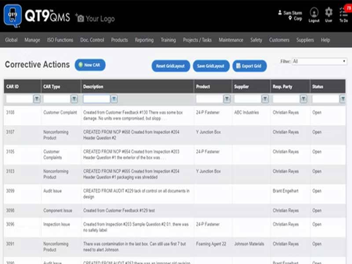Click the CAR ID filter input field
352x264 pixels.
pyautogui.click(x=19, y=99)
